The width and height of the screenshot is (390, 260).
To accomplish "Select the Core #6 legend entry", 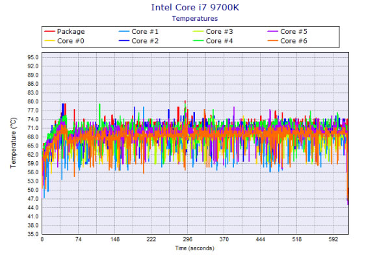I will [x=287, y=41].
